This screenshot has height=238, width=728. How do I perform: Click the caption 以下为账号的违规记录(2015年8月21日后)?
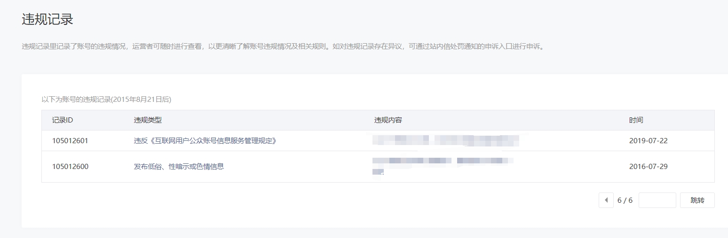106,100
